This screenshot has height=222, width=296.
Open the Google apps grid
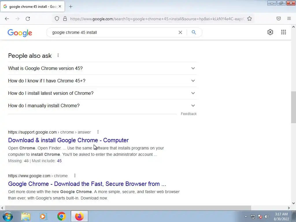[283, 32]
